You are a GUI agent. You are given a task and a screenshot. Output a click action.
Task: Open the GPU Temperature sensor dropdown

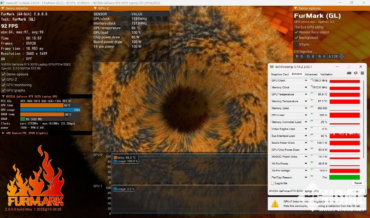(306, 94)
